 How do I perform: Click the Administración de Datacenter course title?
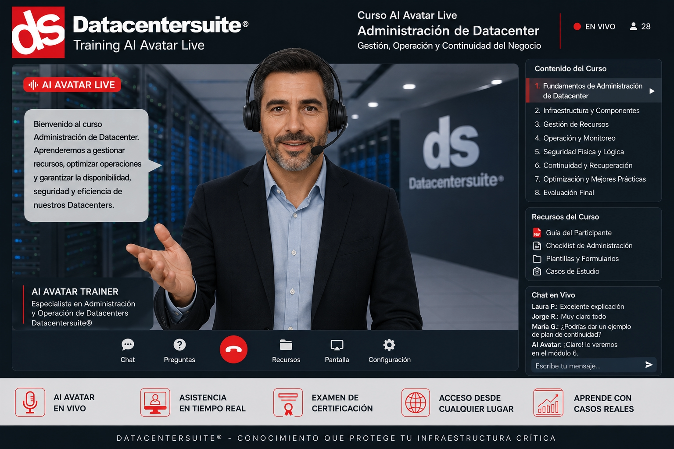(x=448, y=31)
